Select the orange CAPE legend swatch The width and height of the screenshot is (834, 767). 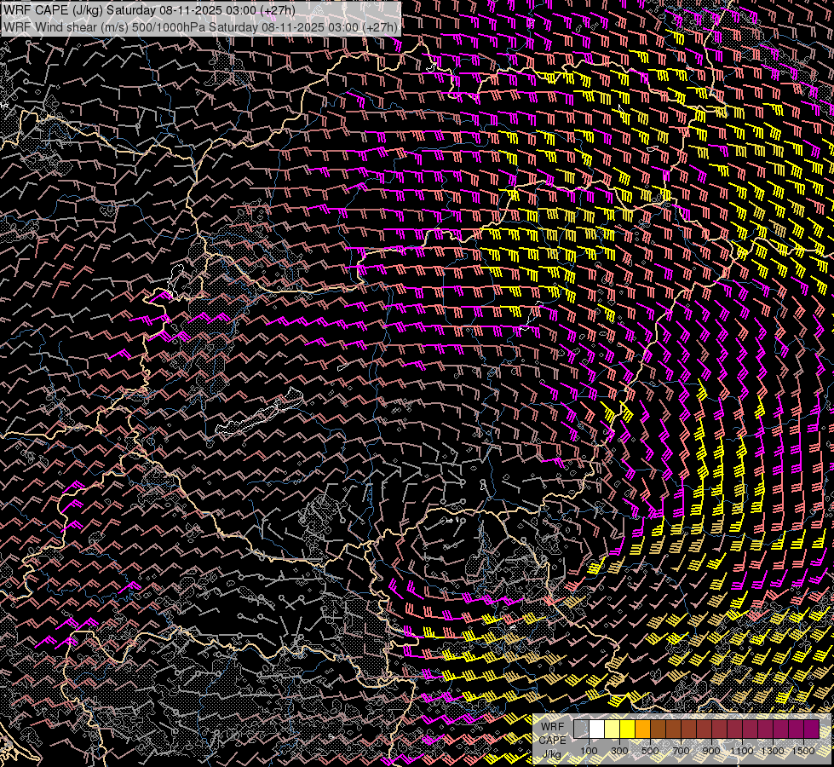point(642,730)
